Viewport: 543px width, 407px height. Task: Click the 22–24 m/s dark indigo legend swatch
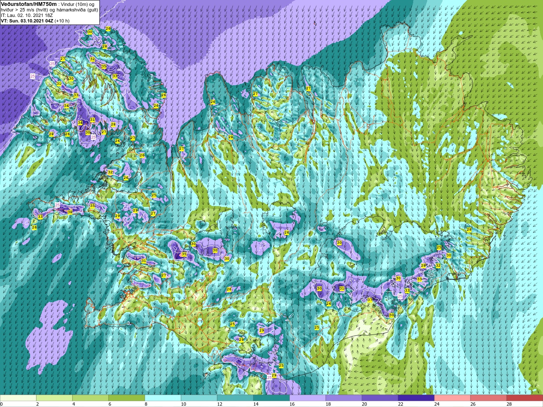416,398
